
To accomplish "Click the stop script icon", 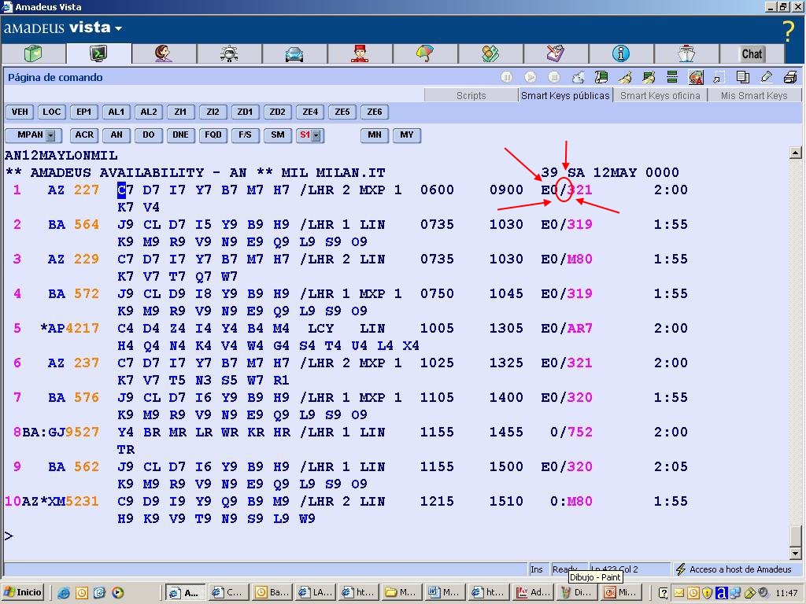I will pyautogui.click(x=553, y=77).
